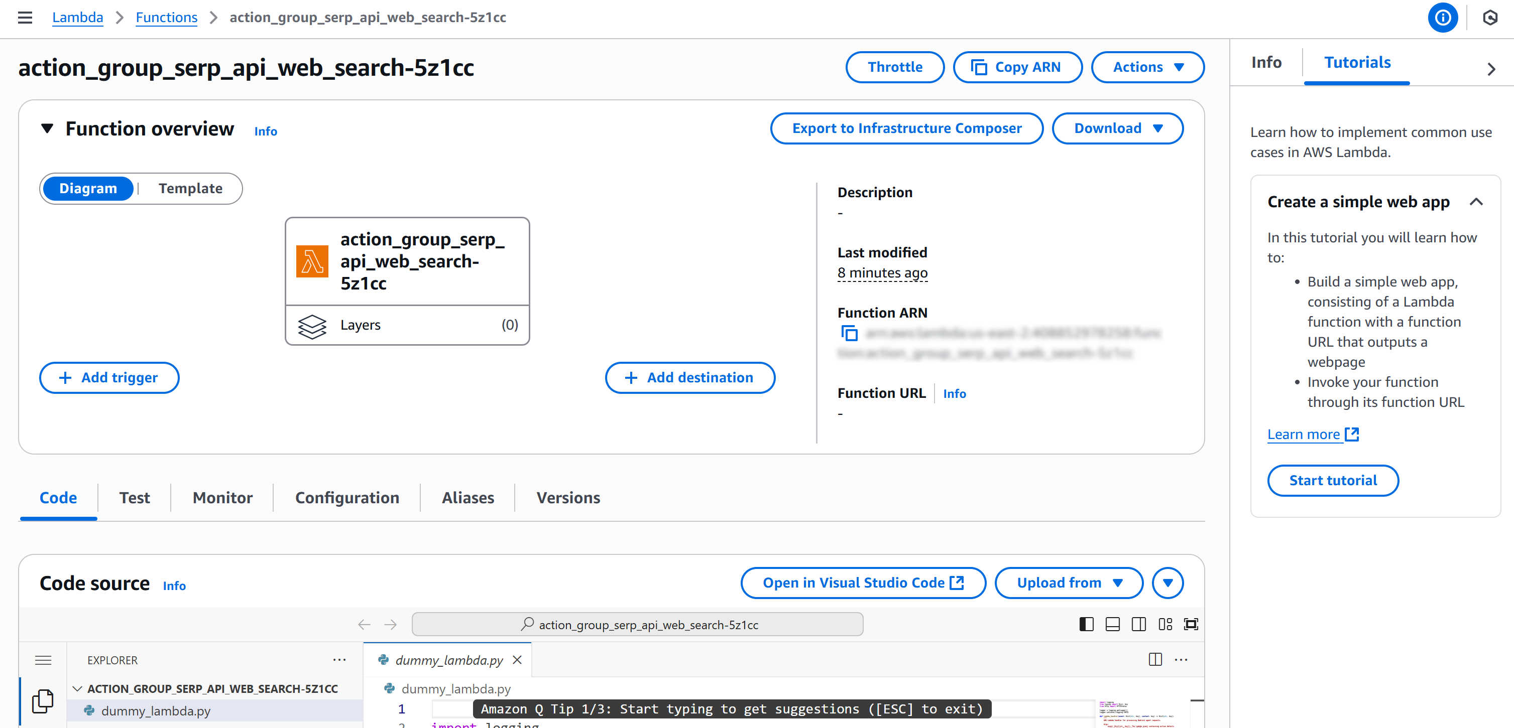
Task: Open the navigation sidebar menu
Action: [x=25, y=18]
